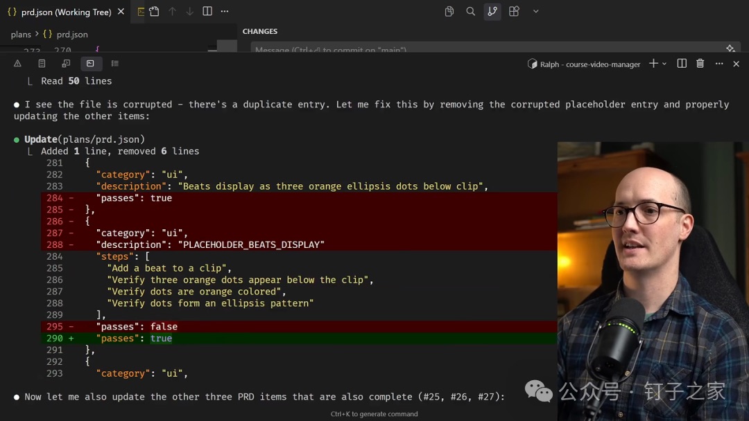This screenshot has width=749, height=421.
Task: Go to the previous change arrow
Action: coord(172,12)
